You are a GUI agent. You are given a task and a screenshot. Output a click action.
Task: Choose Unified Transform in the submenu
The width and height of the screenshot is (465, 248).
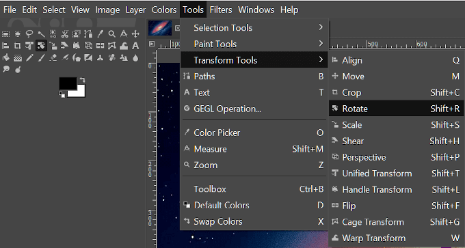[396, 174]
